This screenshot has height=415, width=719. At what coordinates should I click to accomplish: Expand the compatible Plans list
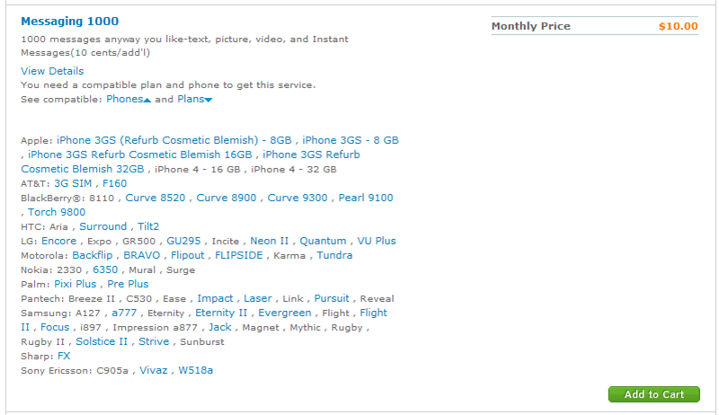(x=194, y=99)
